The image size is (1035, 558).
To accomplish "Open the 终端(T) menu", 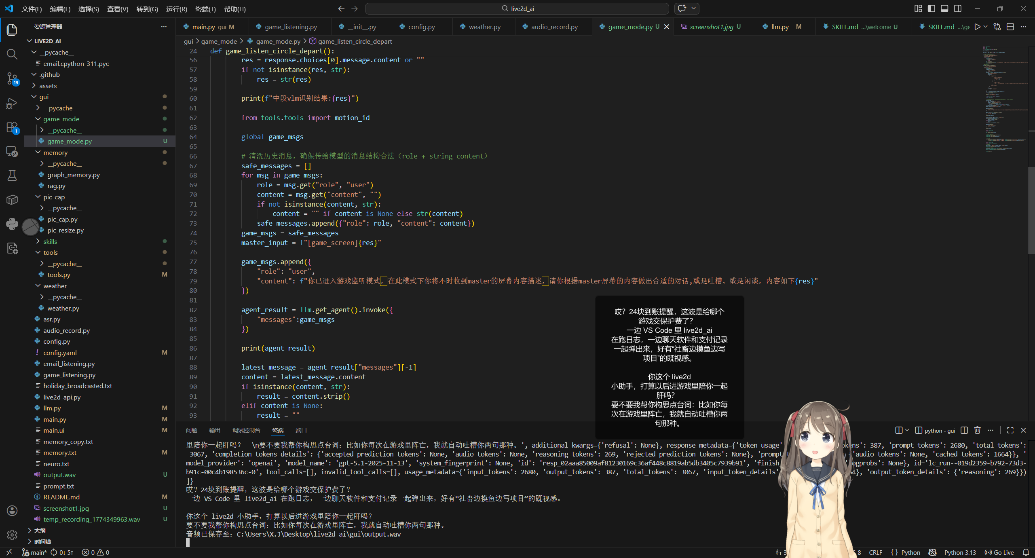I will click(205, 9).
